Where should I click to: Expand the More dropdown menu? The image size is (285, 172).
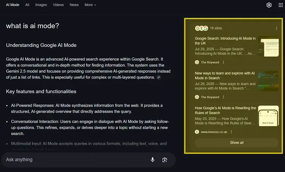pyautogui.click(x=90, y=5)
